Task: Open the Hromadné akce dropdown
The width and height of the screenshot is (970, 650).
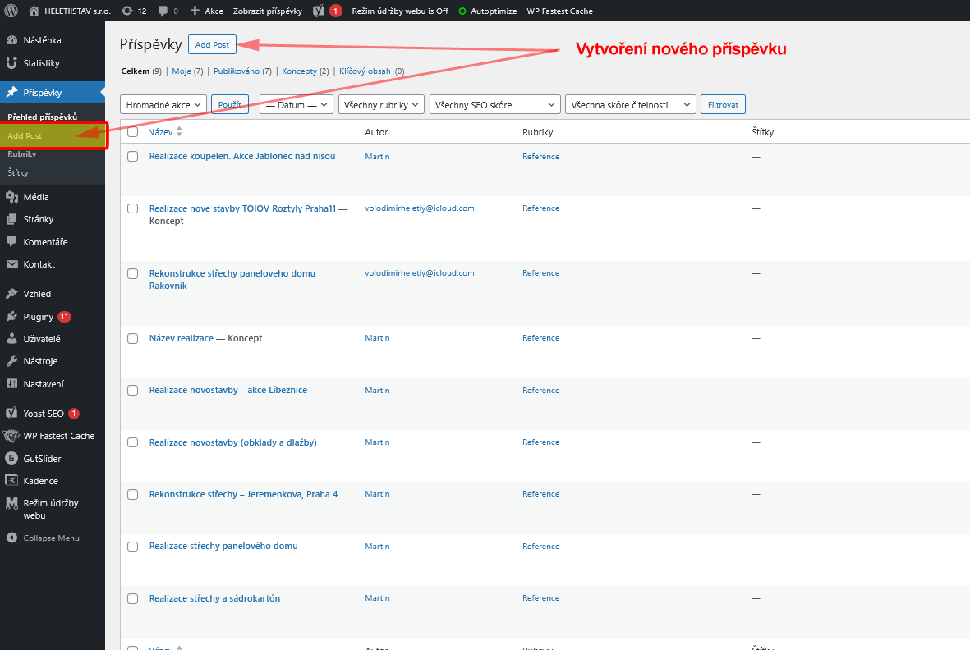Action: click(x=163, y=104)
